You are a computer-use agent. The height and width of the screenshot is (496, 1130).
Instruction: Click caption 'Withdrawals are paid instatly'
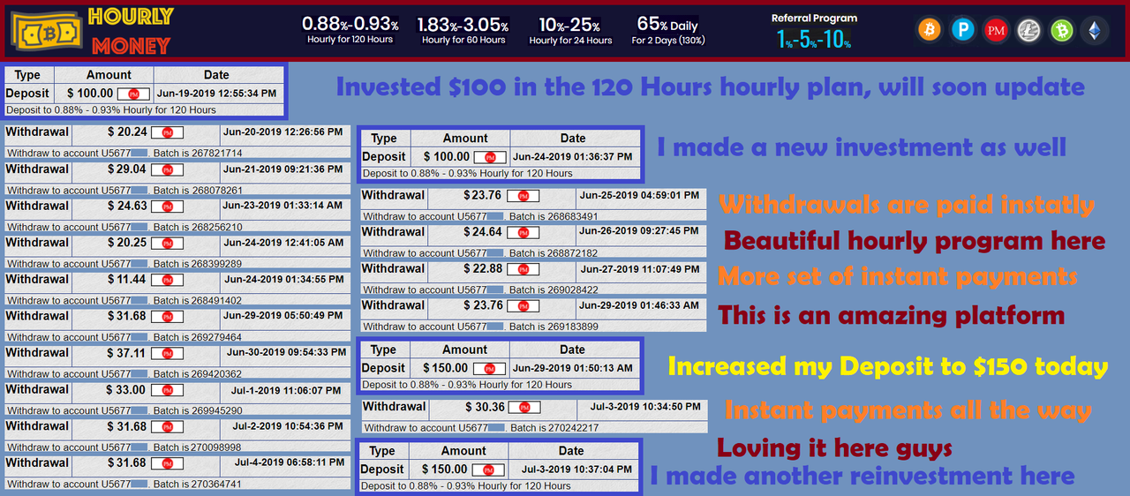[906, 205]
